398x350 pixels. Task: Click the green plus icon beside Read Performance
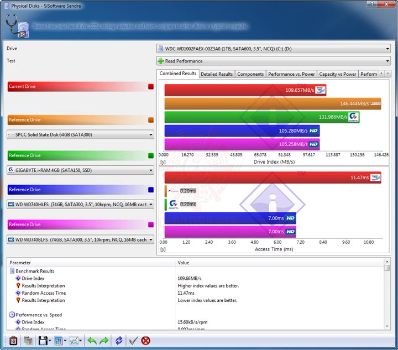tap(161, 61)
